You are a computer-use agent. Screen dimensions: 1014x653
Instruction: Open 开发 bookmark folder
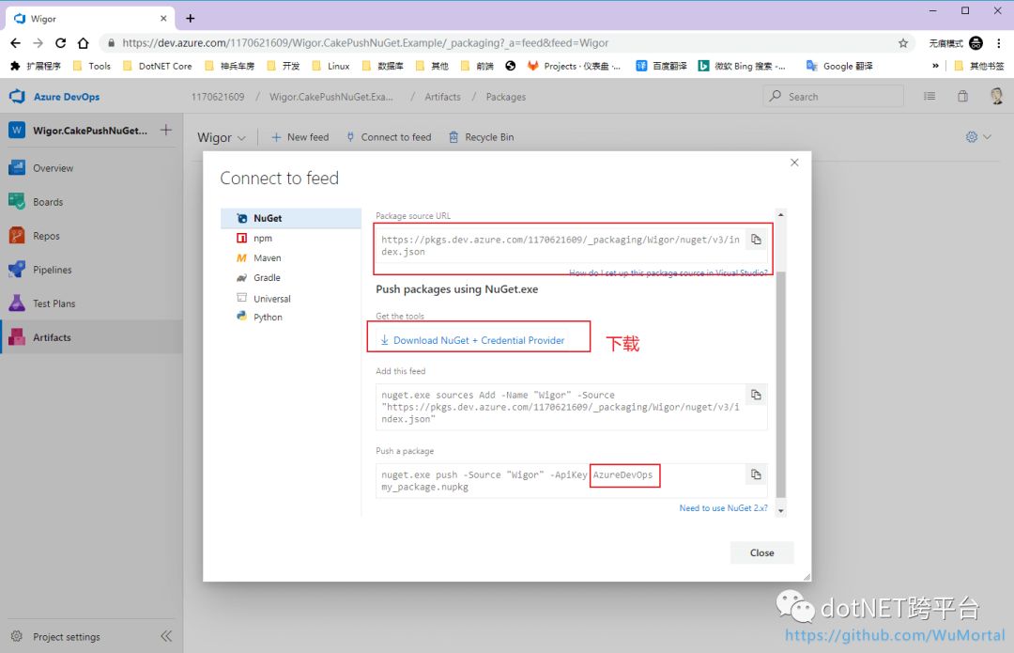tap(284, 66)
